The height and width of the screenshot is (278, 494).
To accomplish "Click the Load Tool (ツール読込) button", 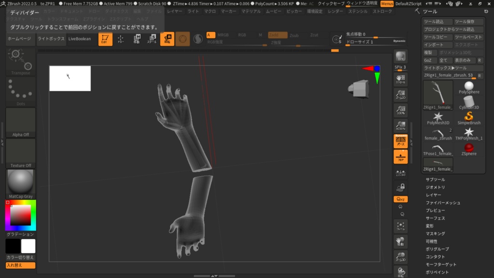I will (438, 22).
